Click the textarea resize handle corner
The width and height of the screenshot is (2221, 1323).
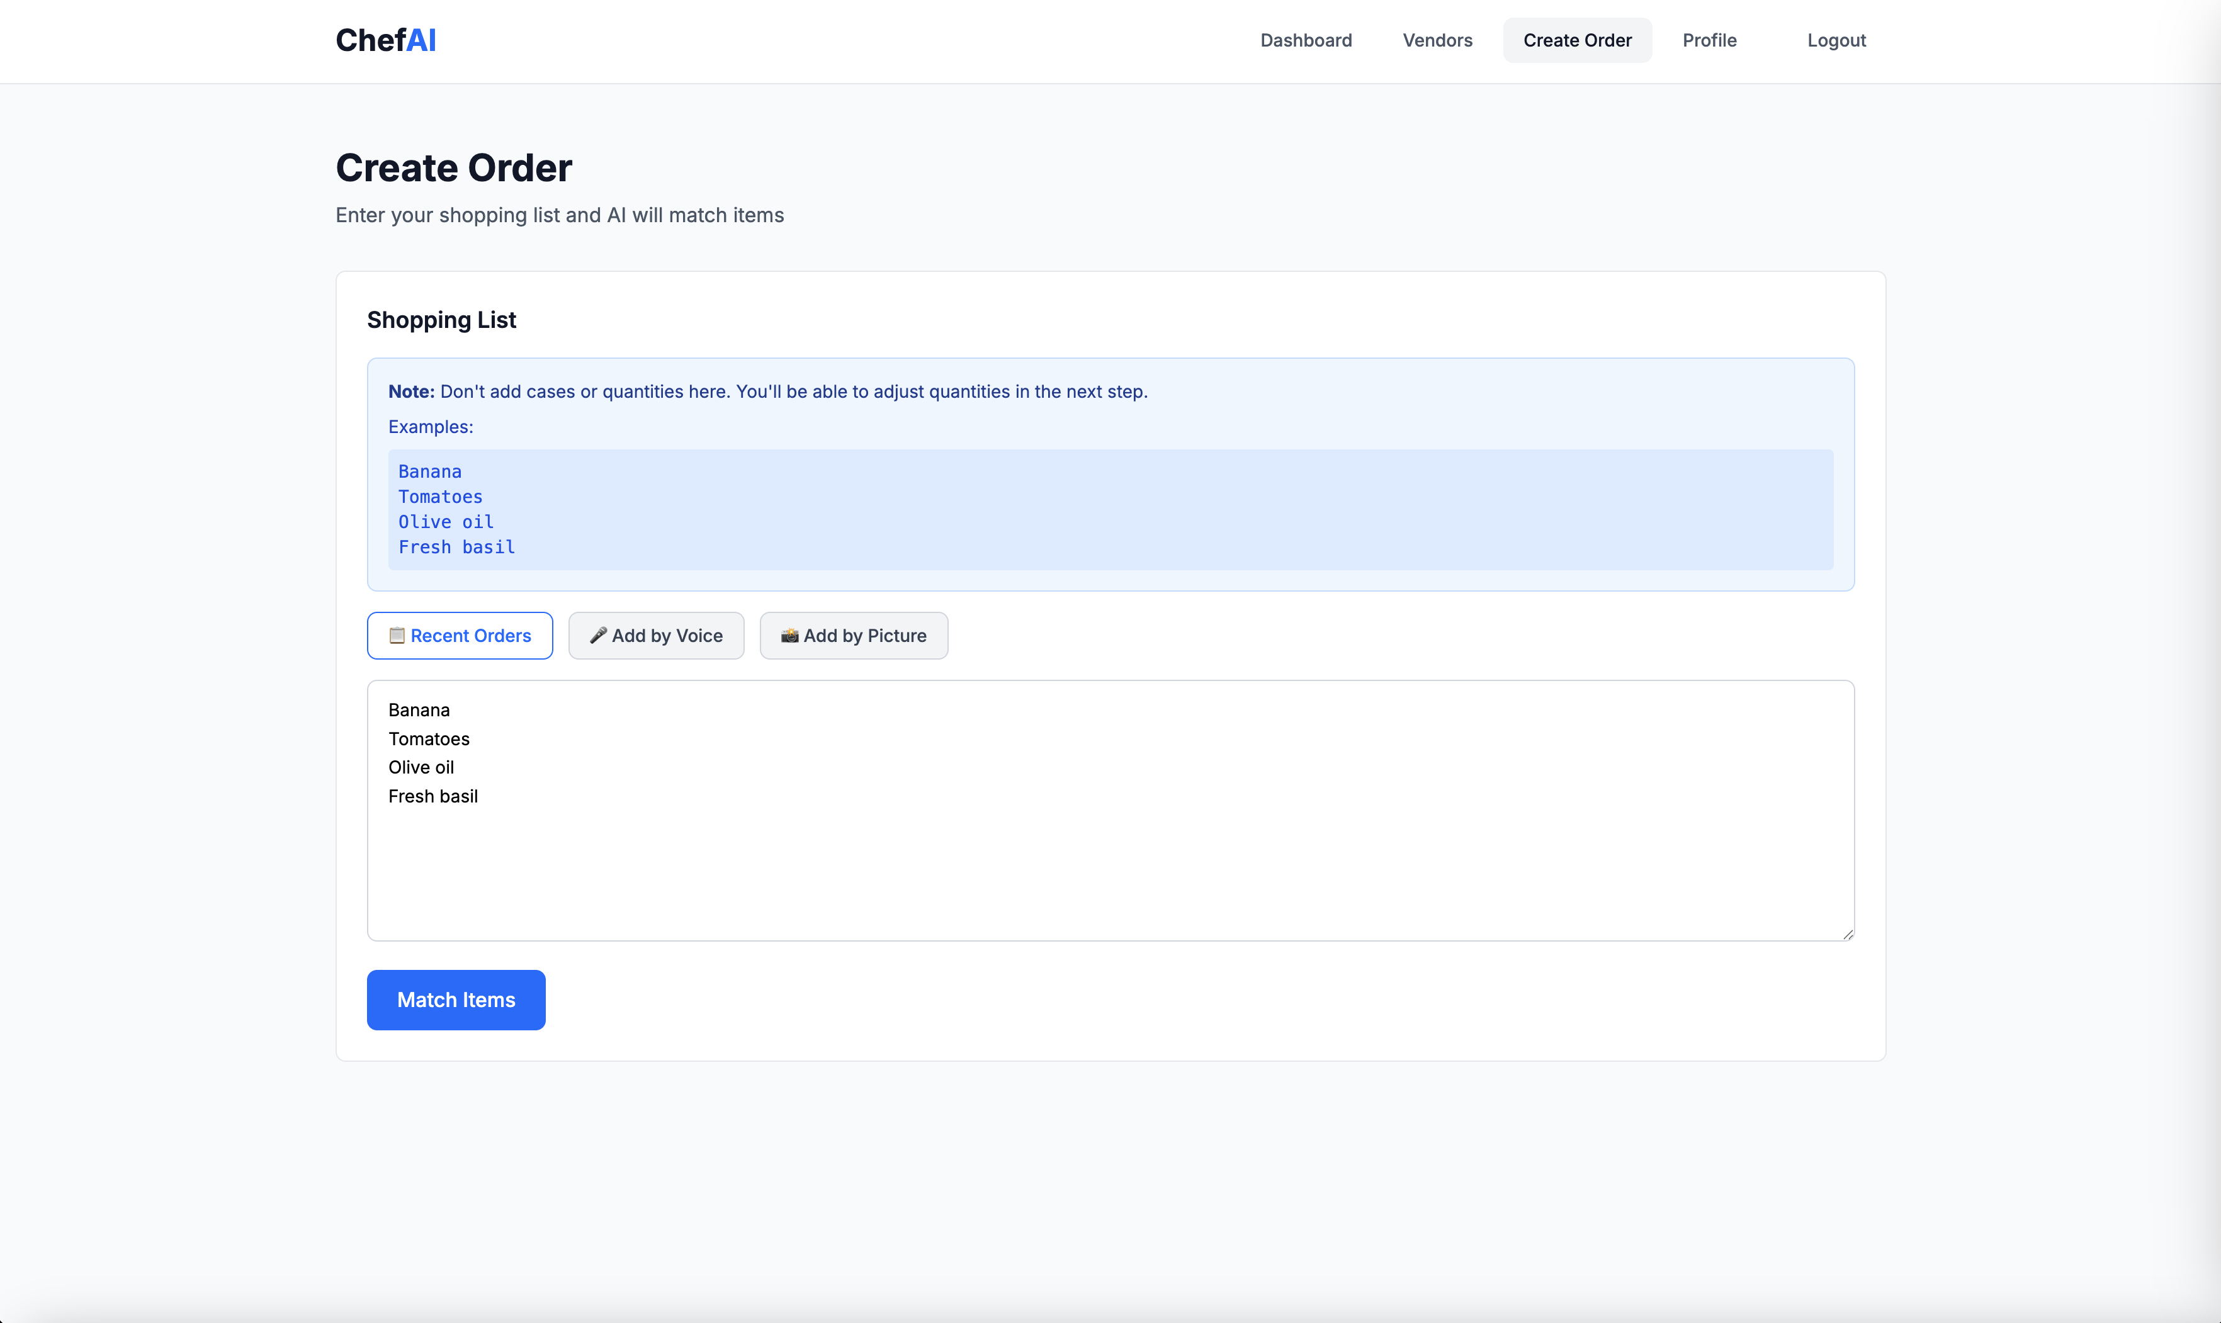(1848, 933)
